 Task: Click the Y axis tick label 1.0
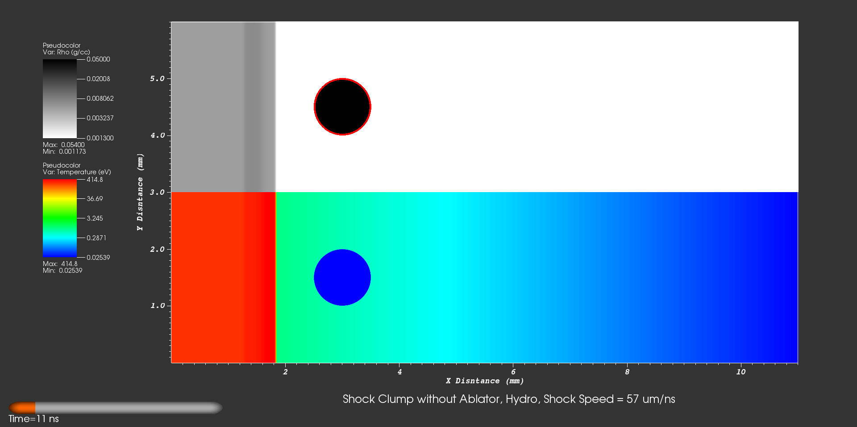pyautogui.click(x=158, y=306)
